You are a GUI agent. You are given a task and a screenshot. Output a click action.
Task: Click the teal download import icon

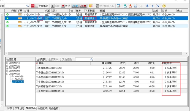[125, 5]
